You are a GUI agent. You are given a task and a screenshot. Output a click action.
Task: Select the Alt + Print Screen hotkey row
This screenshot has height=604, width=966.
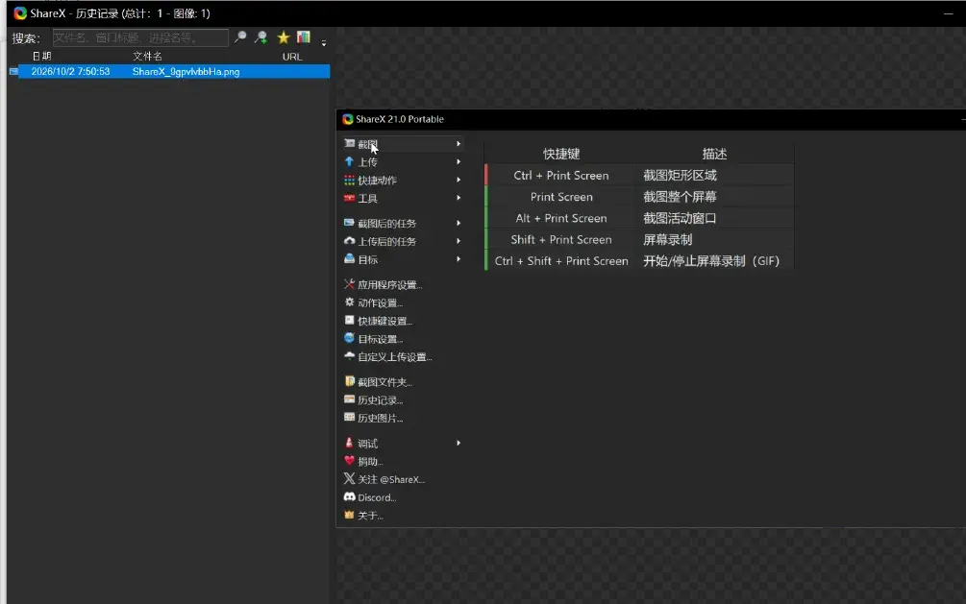pos(639,218)
